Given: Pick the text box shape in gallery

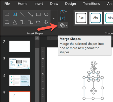Looking at the screenshot, I should [15, 14].
